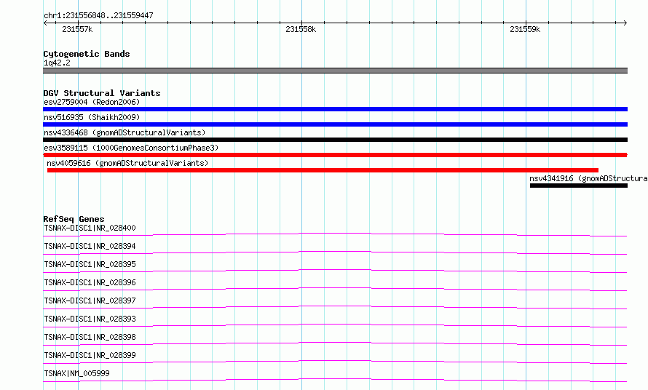Click the blue esv2759004 variant bar

[x=335, y=109]
